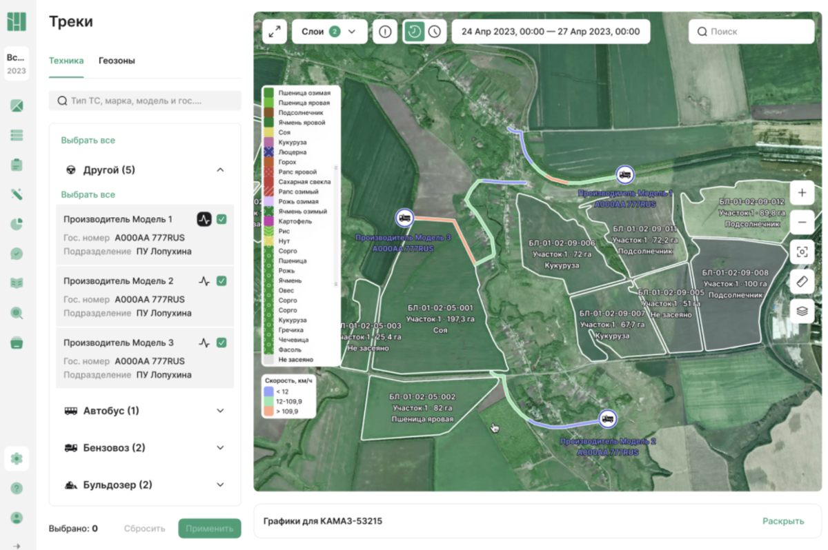Open the user profile icon
The height and width of the screenshot is (550, 828).
pyautogui.click(x=17, y=518)
